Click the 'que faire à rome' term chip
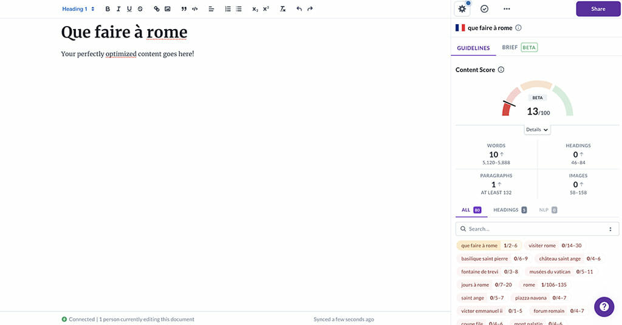 (x=489, y=246)
